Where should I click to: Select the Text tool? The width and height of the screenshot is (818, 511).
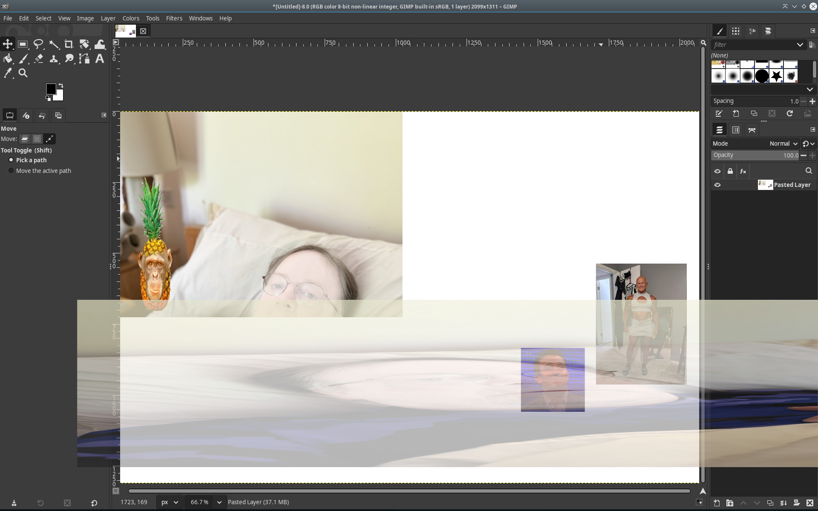click(x=99, y=59)
